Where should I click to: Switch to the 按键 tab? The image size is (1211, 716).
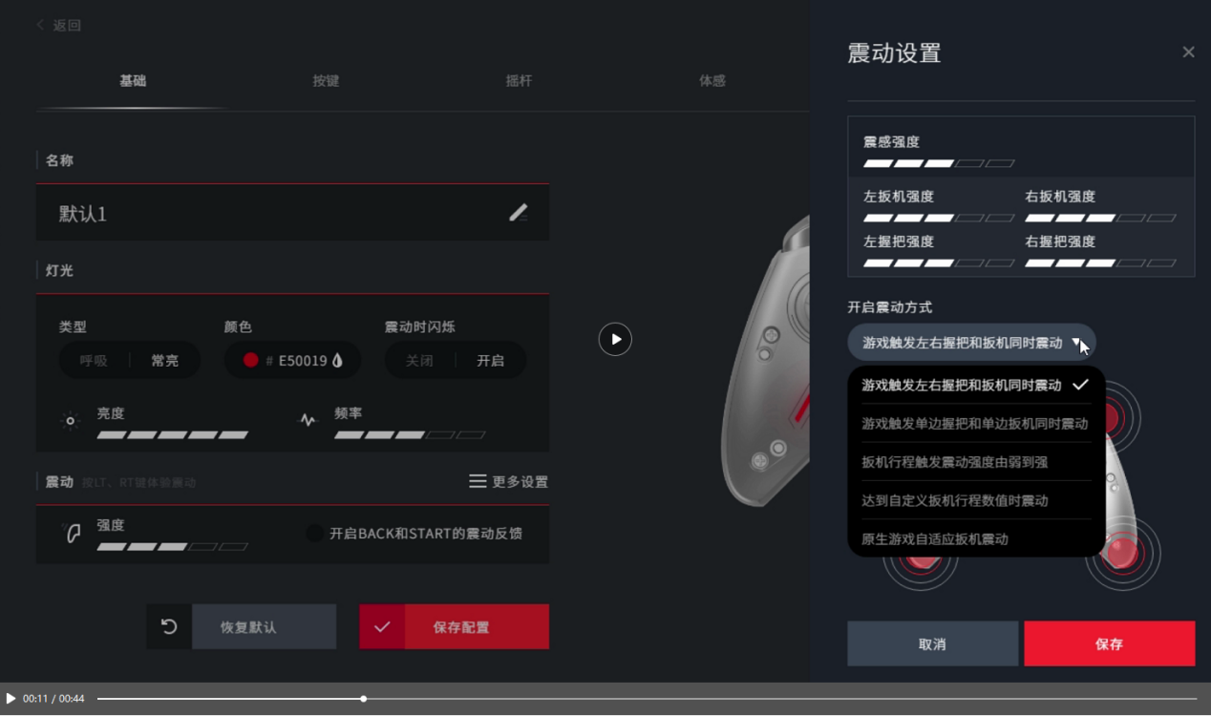[326, 81]
